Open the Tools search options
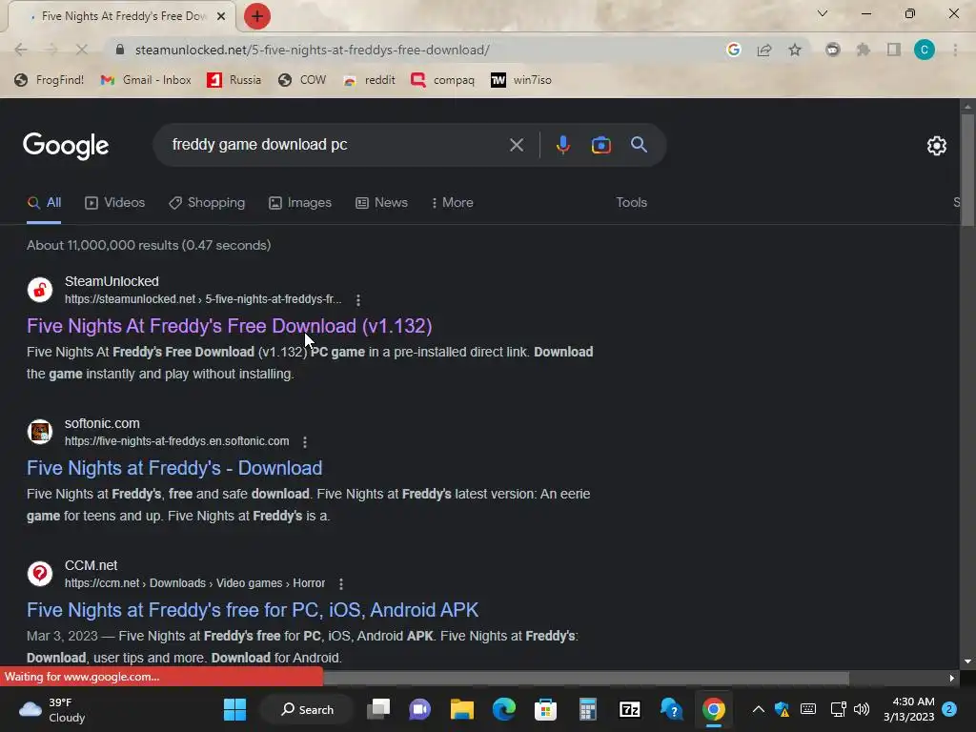 tap(632, 203)
